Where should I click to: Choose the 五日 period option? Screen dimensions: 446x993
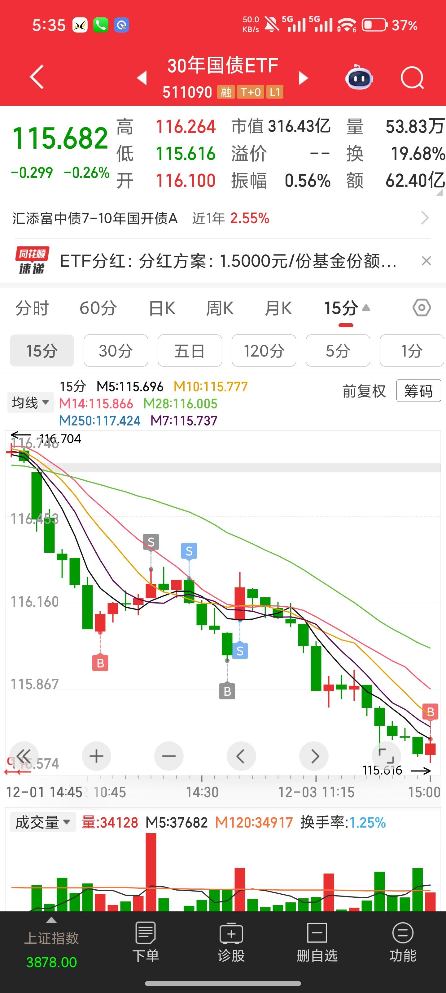pyautogui.click(x=190, y=350)
